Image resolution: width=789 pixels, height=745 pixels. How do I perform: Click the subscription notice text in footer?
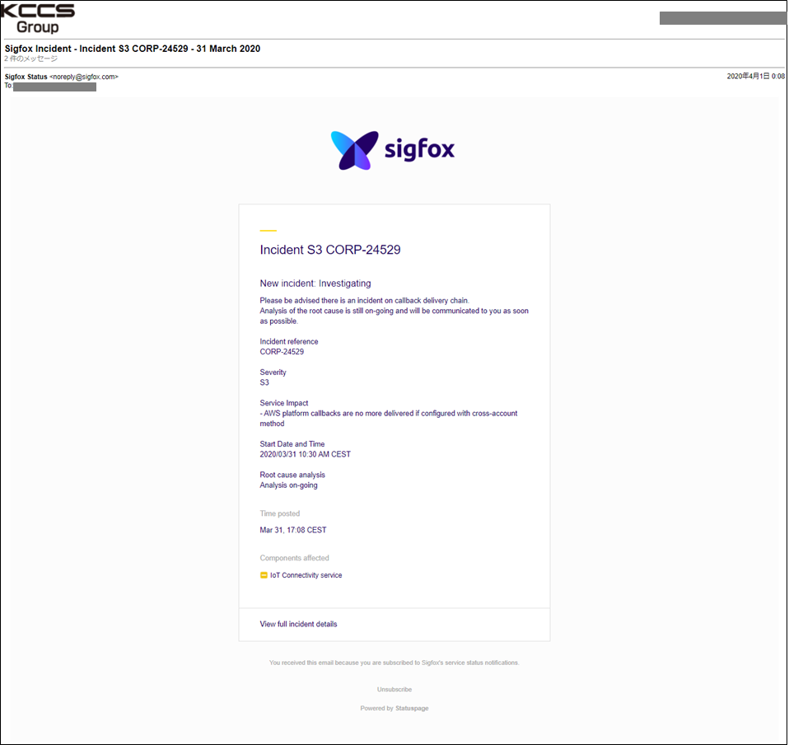(x=394, y=663)
